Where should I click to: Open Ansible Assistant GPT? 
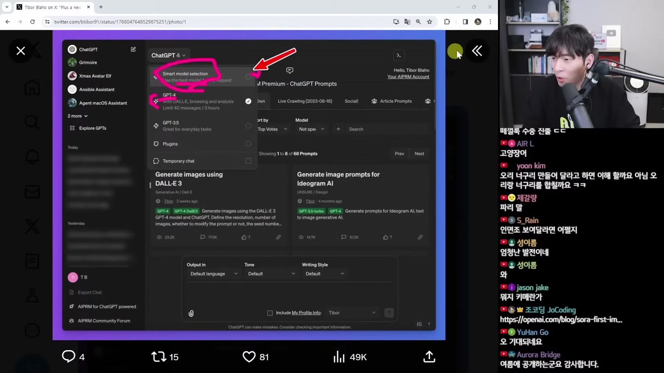tap(96, 89)
